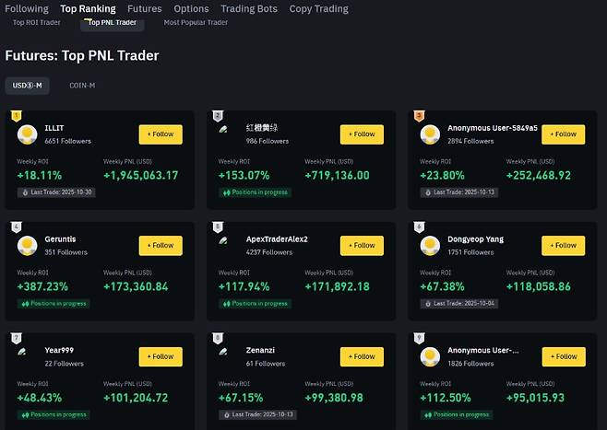This screenshot has width=607, height=430.
Task: Click Dongyeop Yang profile avatar
Action: tap(430, 245)
